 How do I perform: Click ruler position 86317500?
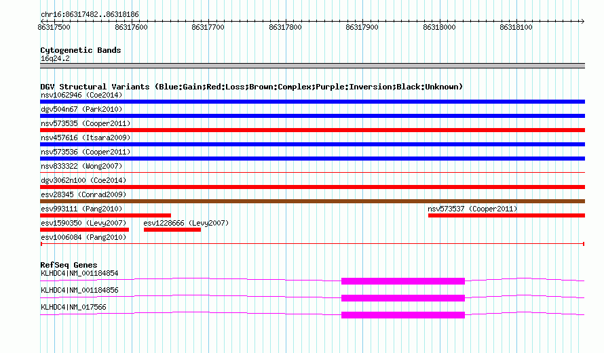(54, 27)
